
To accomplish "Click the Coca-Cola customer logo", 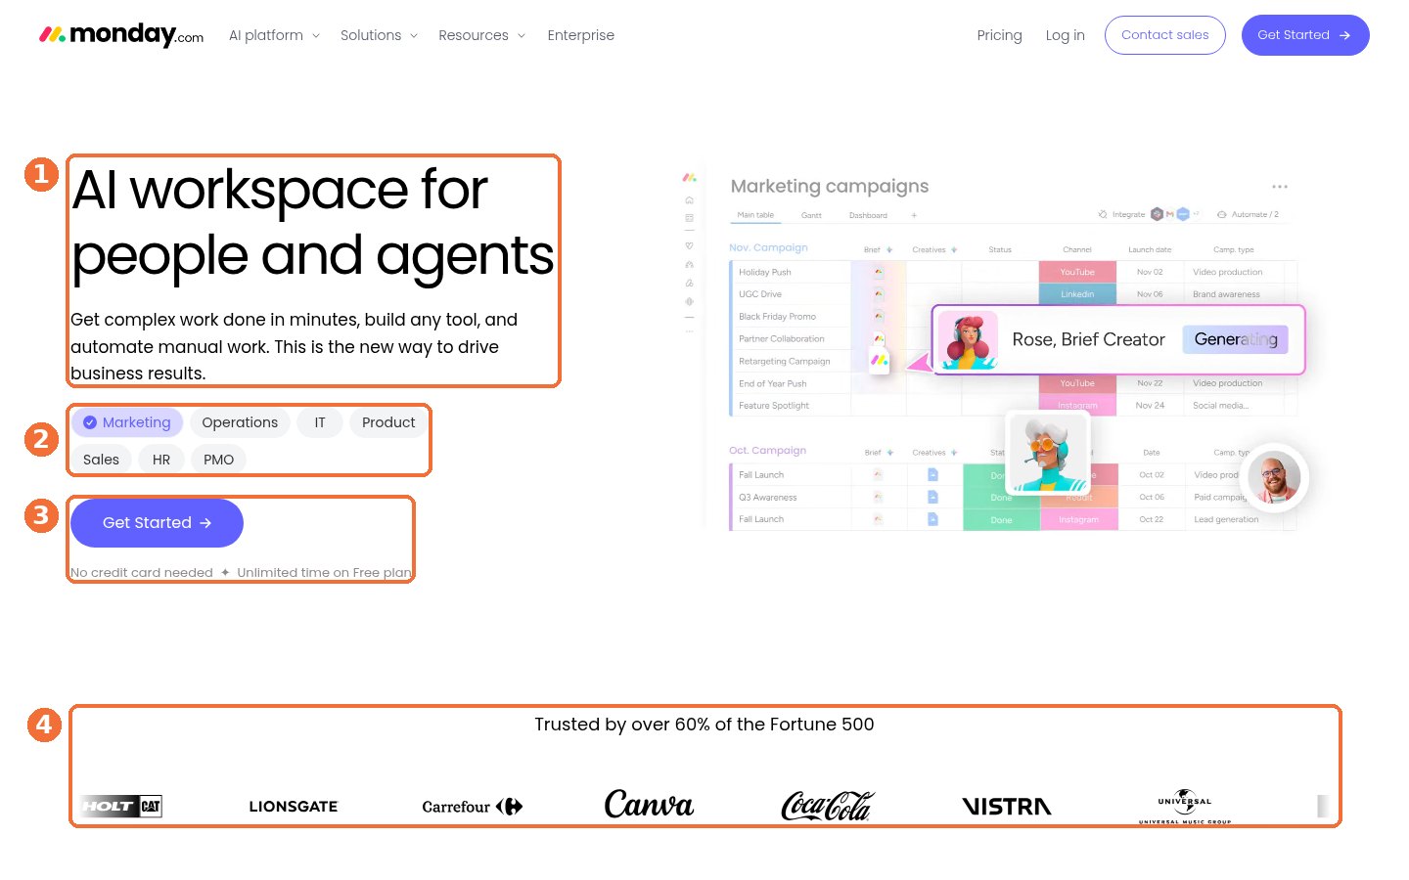I will click(x=828, y=806).
